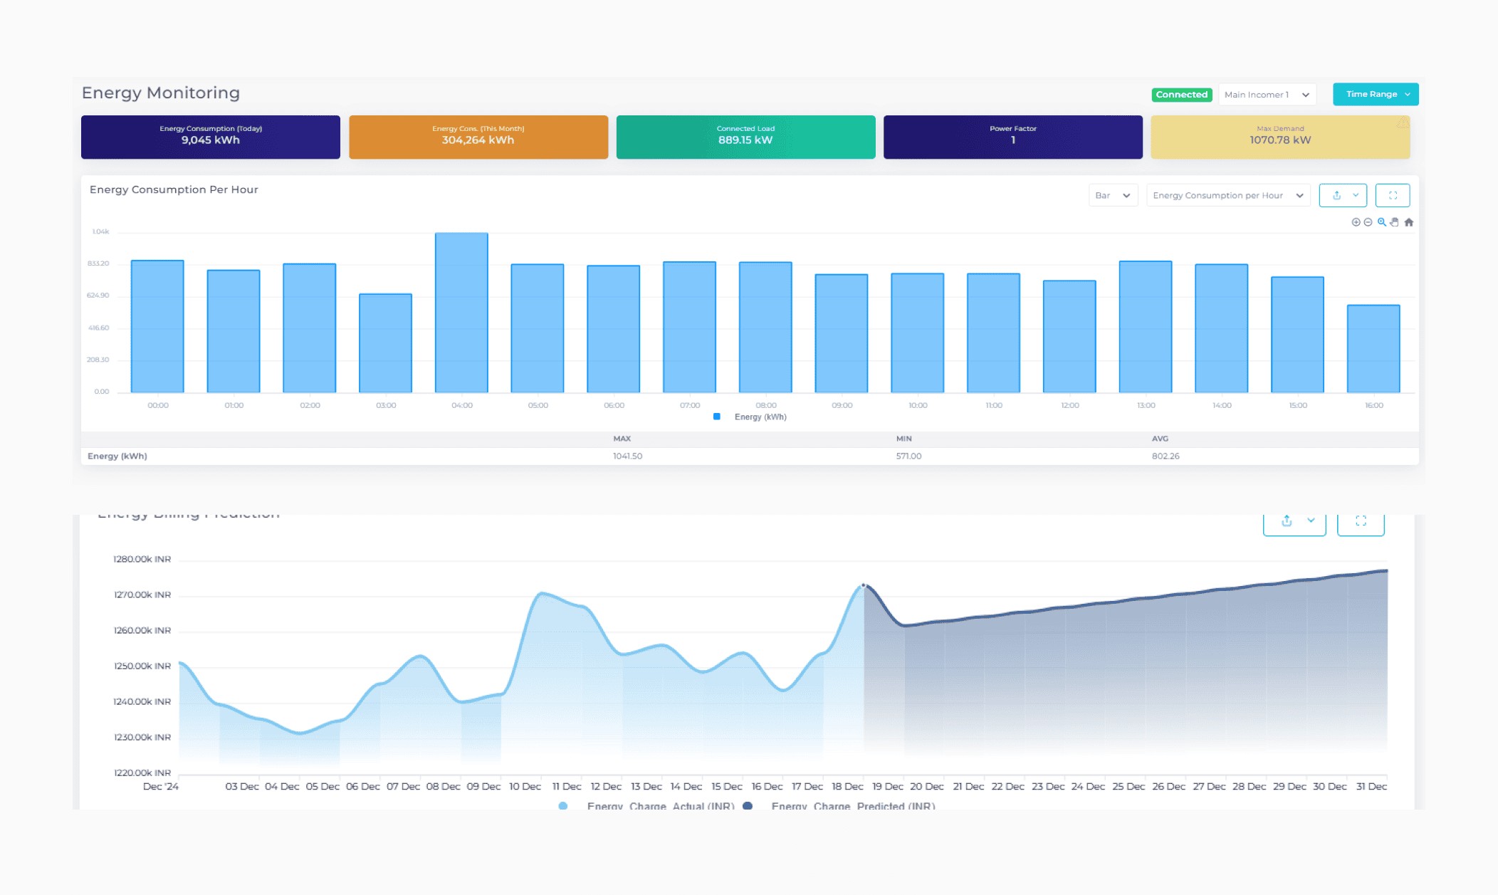Open the Bar chart type dropdown

[1112, 195]
